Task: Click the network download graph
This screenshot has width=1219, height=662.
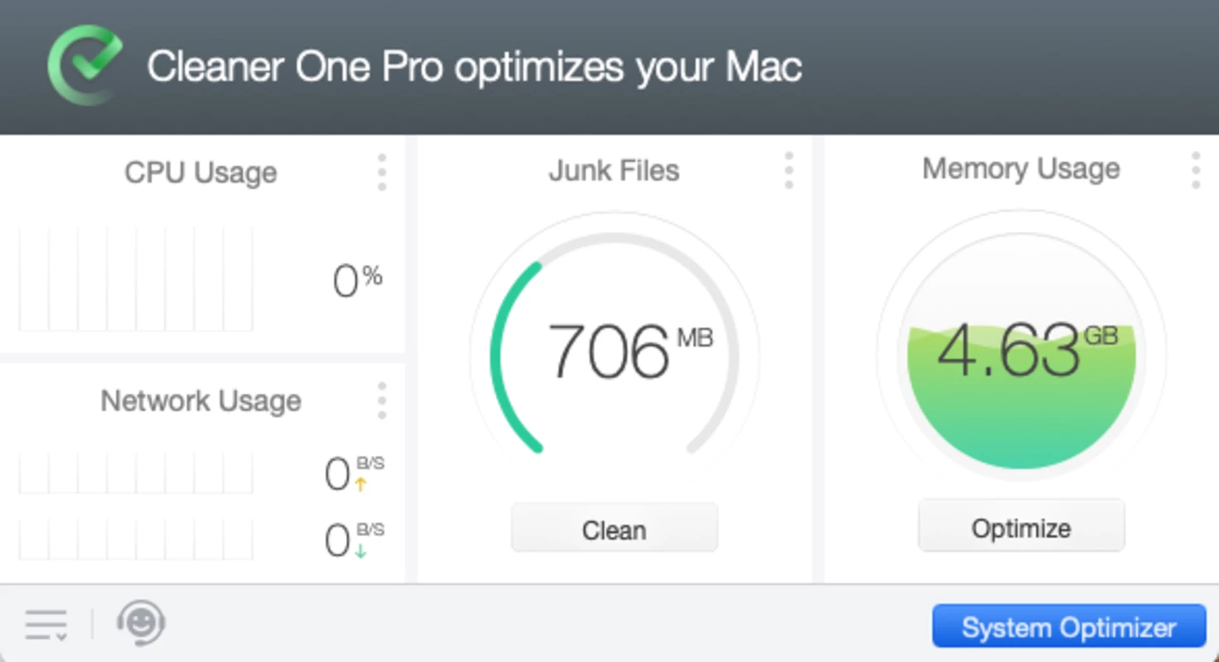Action: (x=136, y=539)
